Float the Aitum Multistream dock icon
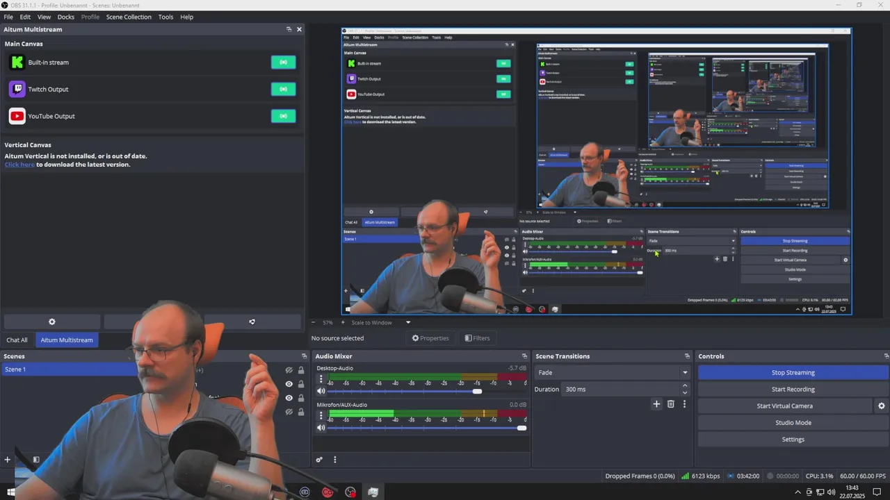Image resolution: width=890 pixels, height=500 pixels. point(289,29)
